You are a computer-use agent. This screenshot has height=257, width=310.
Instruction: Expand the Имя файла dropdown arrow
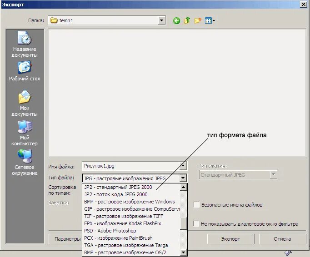pos(183,166)
